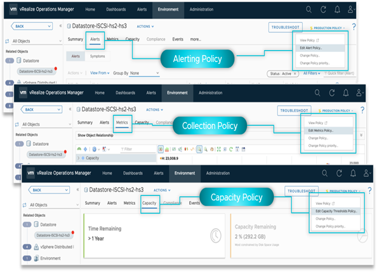
Task: Click green refresh arrow in metrics chart toolbar
Action: coord(231,149)
